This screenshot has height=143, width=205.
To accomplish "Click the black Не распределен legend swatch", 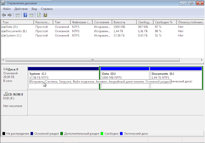I will [x=4, y=133].
